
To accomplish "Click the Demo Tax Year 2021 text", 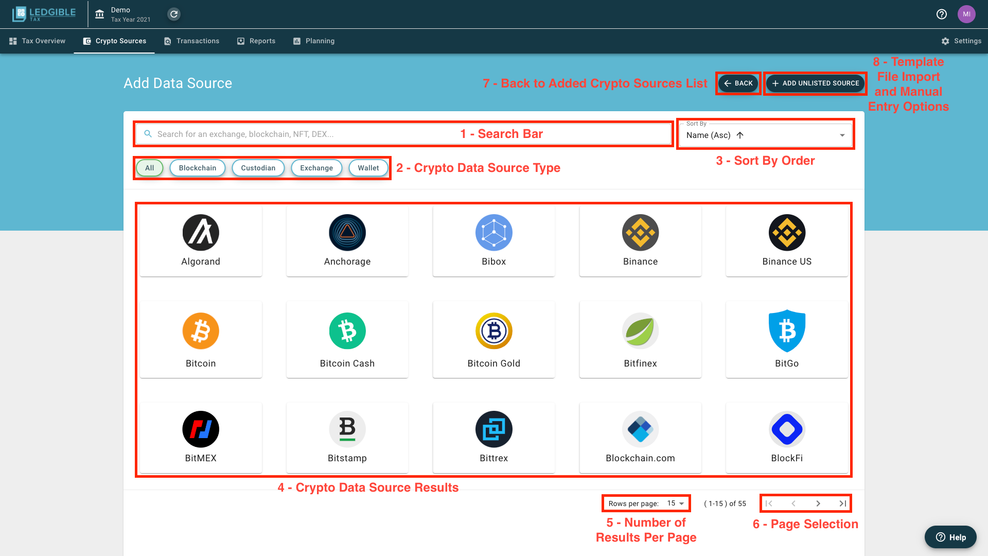I will (131, 14).
